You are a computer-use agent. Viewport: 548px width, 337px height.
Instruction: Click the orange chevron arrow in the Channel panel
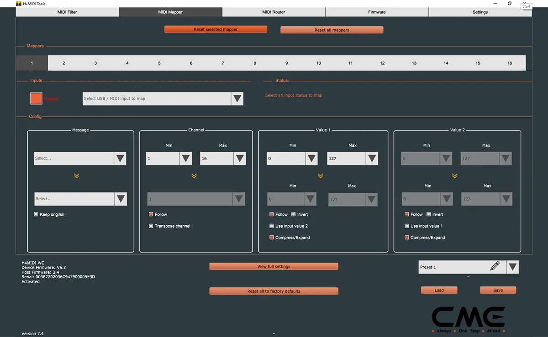[194, 176]
